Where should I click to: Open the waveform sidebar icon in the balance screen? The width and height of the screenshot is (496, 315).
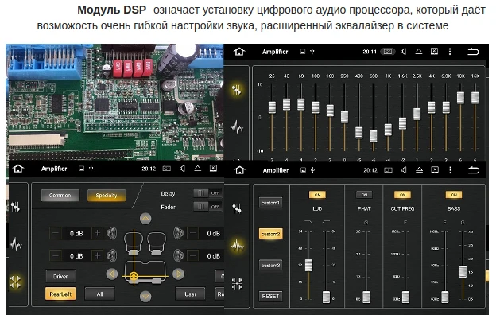[x=16, y=244]
